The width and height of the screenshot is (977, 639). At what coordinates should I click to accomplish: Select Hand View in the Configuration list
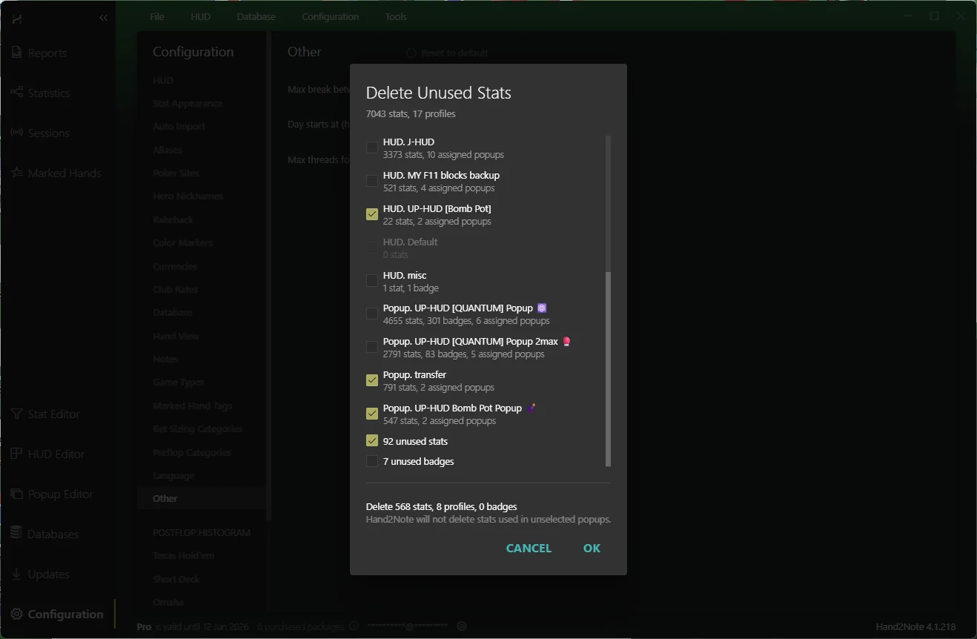click(176, 337)
